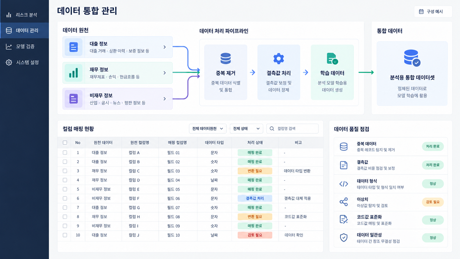Expand the 대출 정보 source chevron
This screenshot has width=460, height=259.
click(165, 47)
